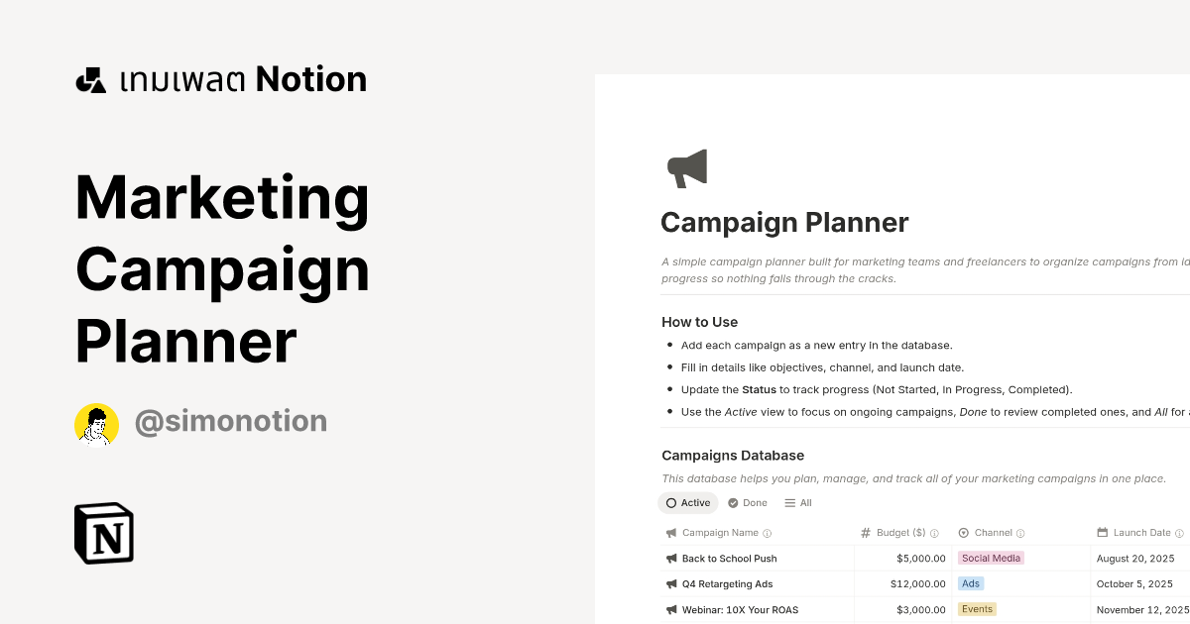Click the info icon next to Budget header
The image size is (1190, 624).
[x=933, y=532]
